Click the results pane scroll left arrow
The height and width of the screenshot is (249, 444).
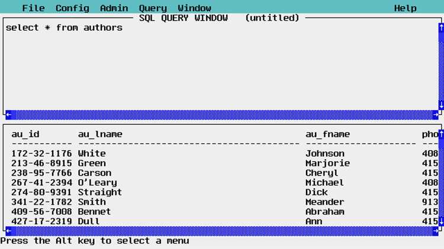pos(8,231)
